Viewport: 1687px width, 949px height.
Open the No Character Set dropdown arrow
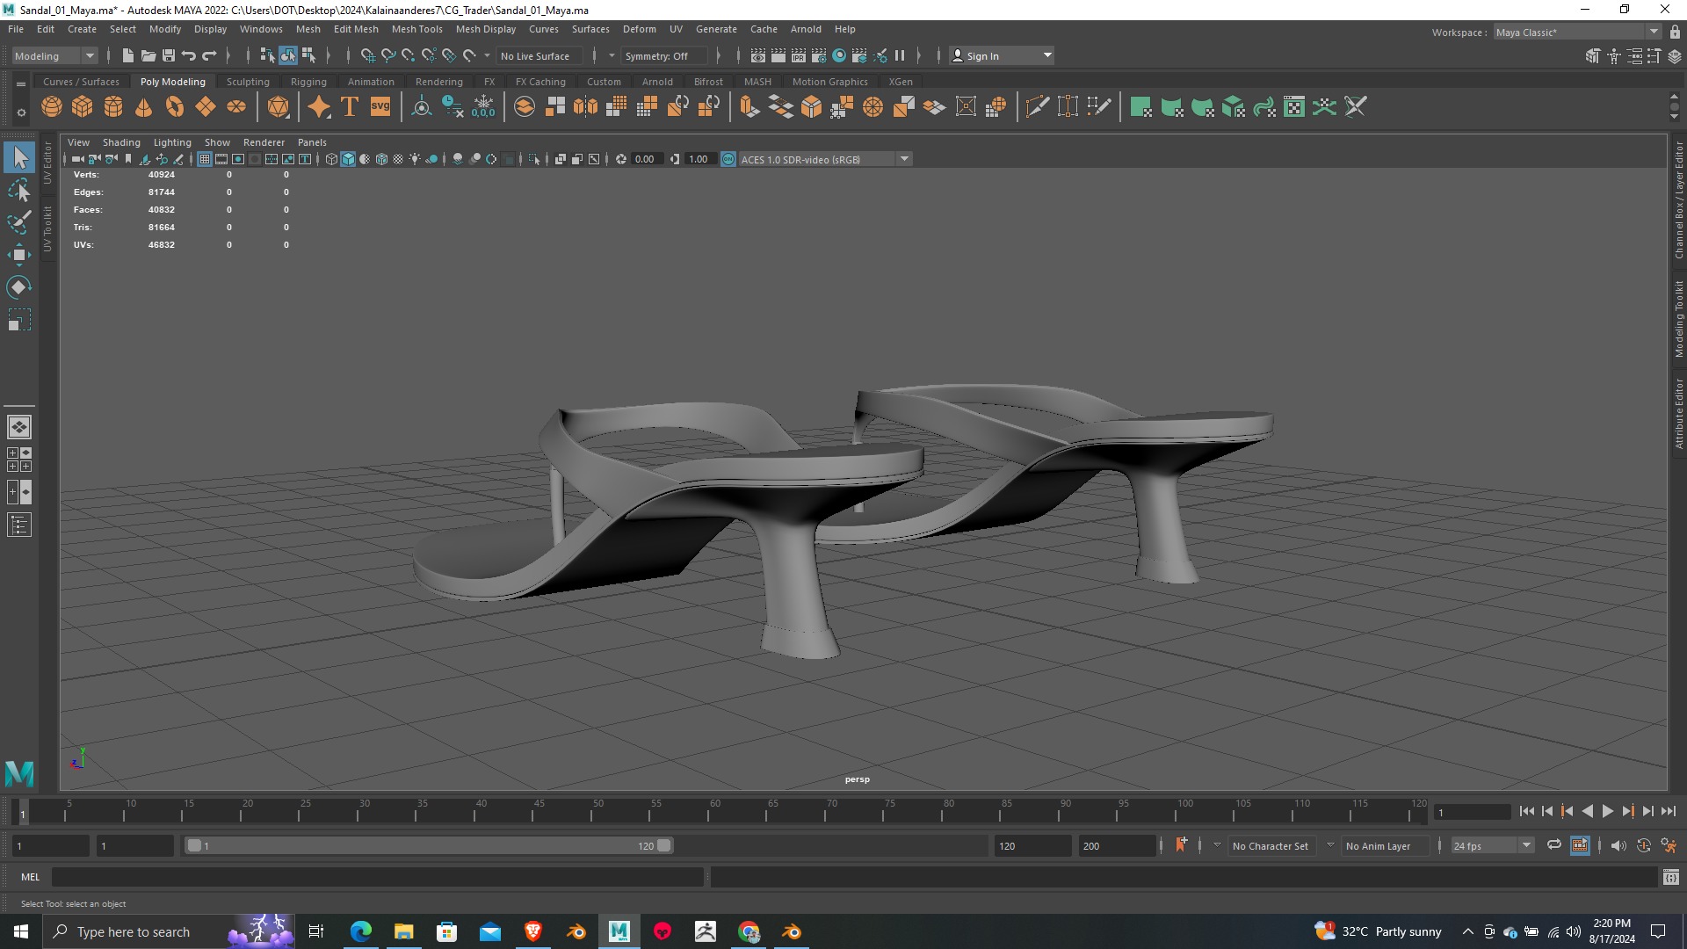point(1217,845)
